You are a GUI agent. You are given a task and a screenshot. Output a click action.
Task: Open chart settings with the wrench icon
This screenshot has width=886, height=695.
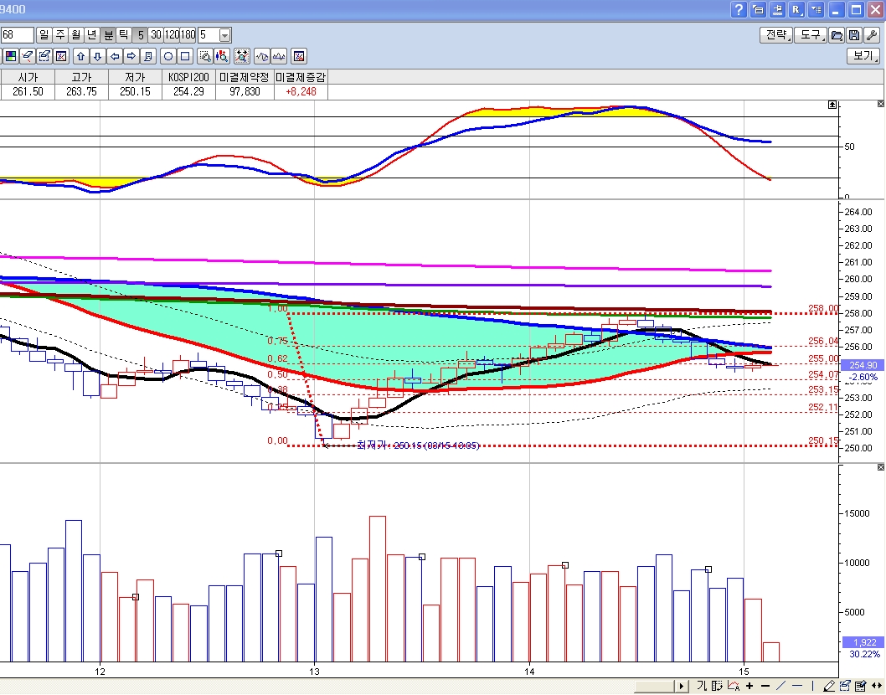click(871, 35)
